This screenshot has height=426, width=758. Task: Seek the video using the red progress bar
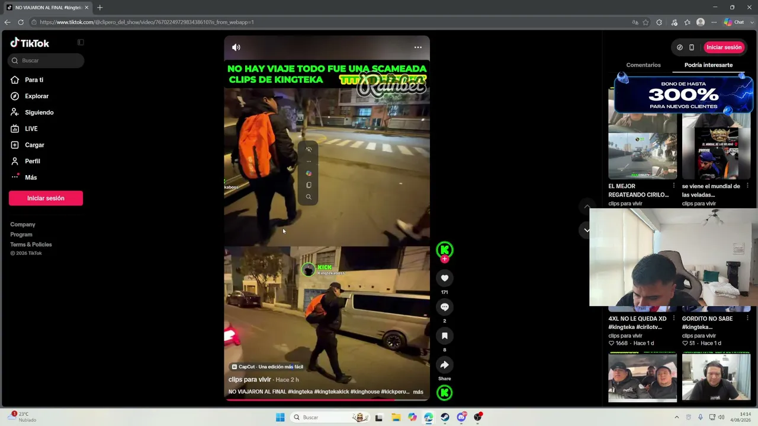[x=327, y=399]
